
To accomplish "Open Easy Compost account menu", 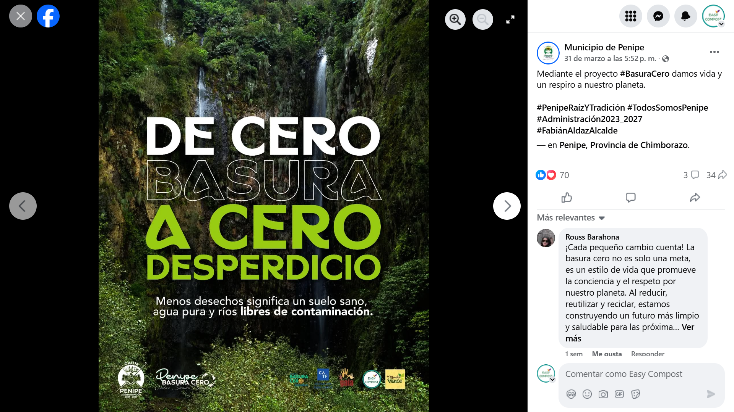I will [x=713, y=16].
